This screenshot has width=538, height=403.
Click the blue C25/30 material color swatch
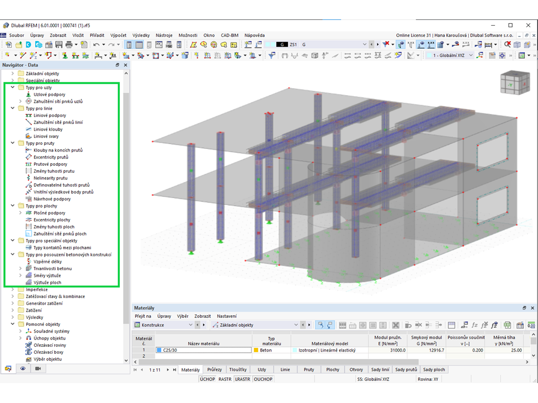[x=159, y=350]
